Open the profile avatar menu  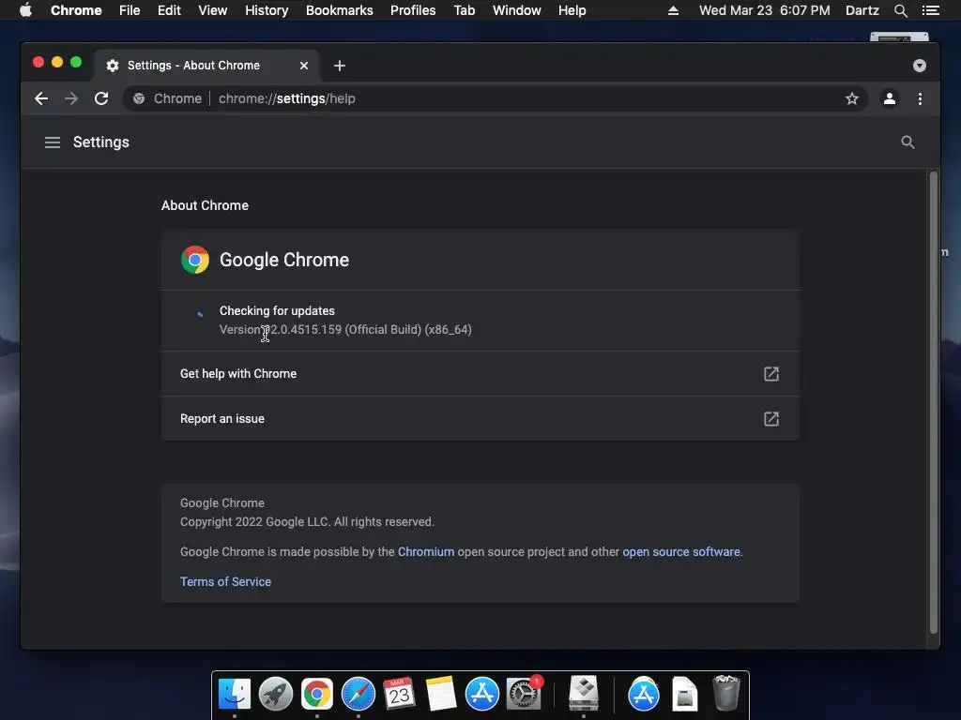890,98
